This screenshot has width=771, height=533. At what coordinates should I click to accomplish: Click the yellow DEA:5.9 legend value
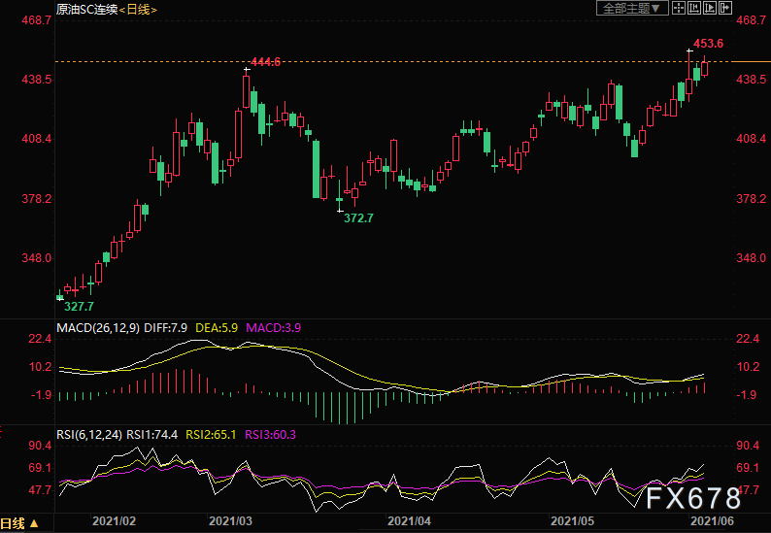(218, 328)
